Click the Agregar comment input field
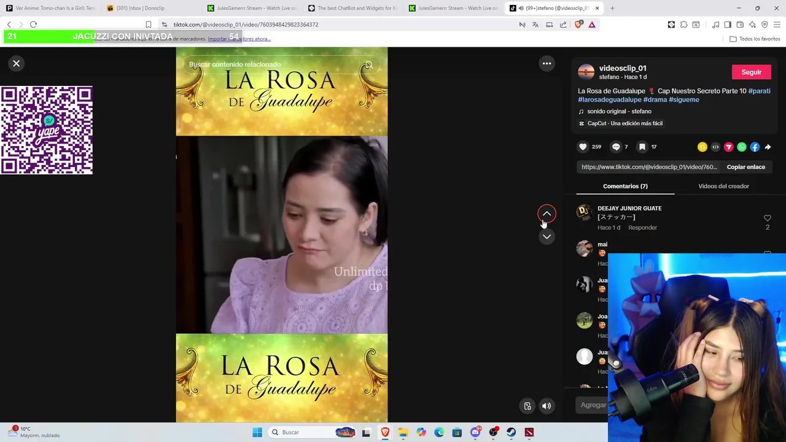786x442 pixels. pos(594,405)
